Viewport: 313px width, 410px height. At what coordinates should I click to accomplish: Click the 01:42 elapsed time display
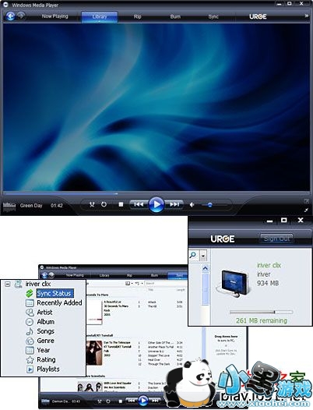57,206
